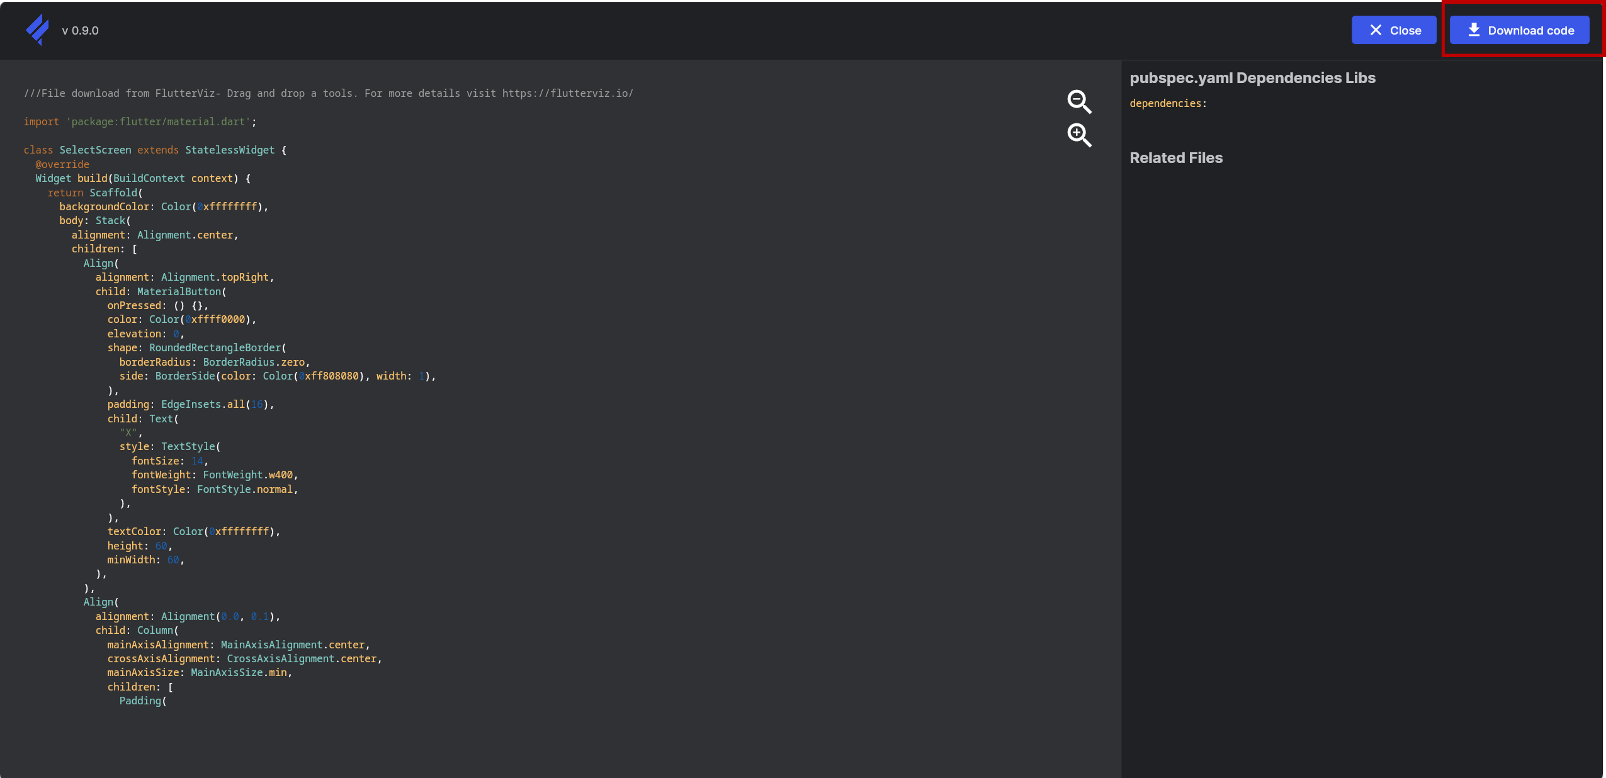Click the Alignment.topRight code line
This screenshot has height=778, width=1606.
[x=184, y=277]
